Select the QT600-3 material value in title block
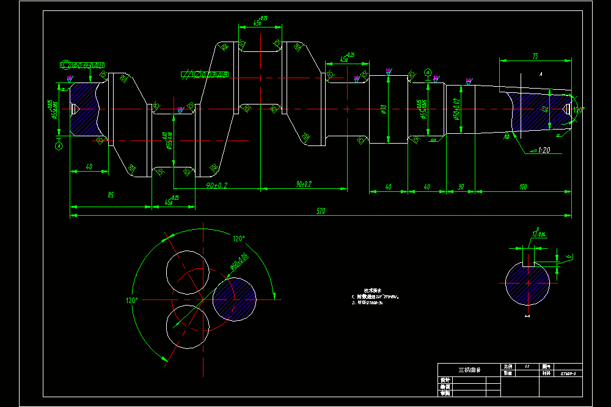This screenshot has height=407, width=611. (568, 373)
